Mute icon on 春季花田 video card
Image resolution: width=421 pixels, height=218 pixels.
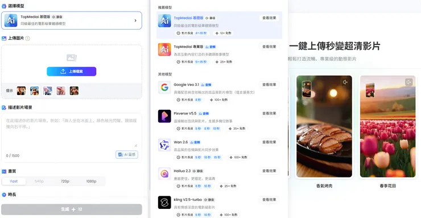(408, 82)
